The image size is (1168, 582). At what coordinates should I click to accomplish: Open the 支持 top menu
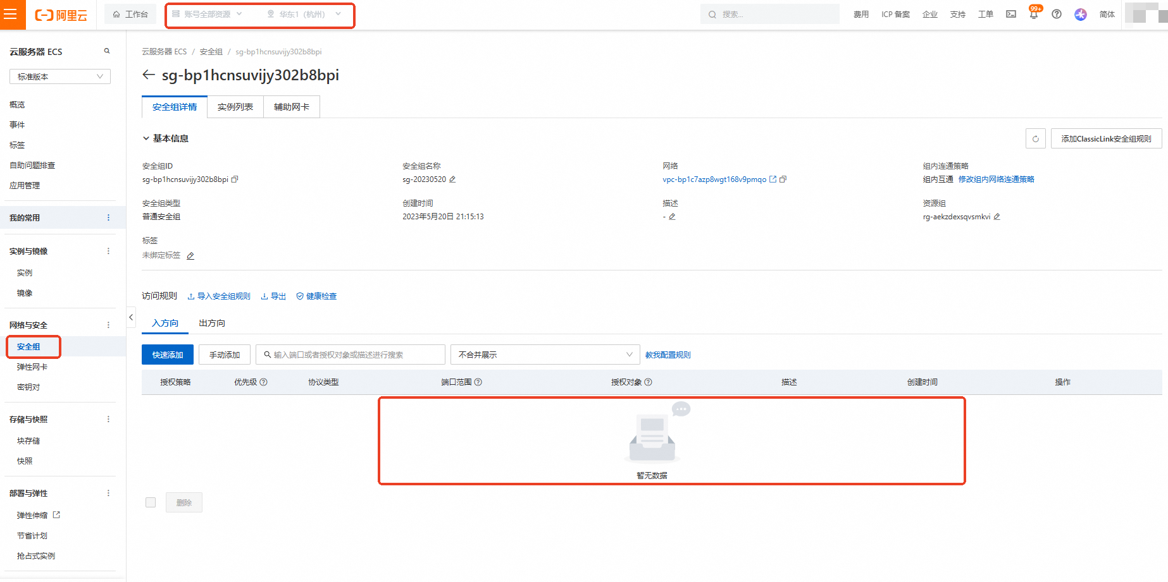point(958,15)
